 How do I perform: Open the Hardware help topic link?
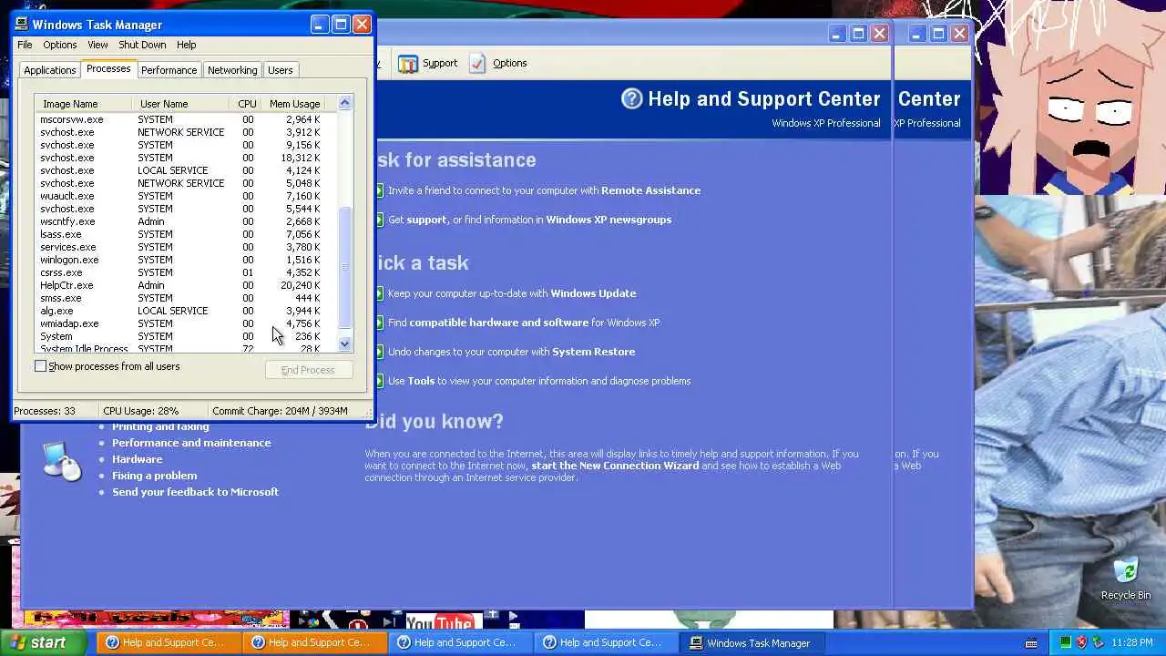(x=138, y=459)
